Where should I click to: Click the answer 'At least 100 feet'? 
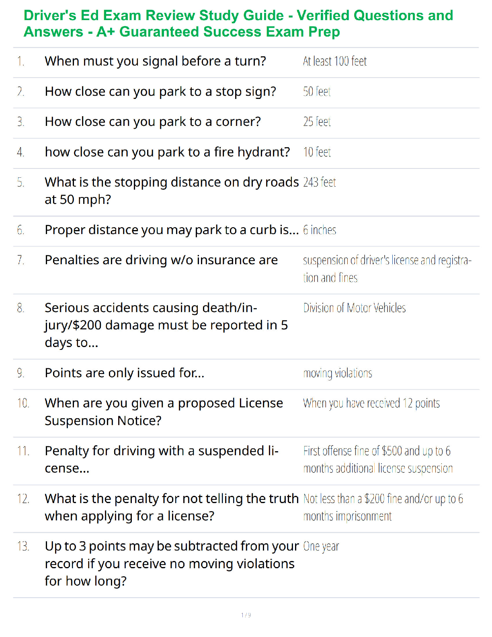tap(335, 61)
